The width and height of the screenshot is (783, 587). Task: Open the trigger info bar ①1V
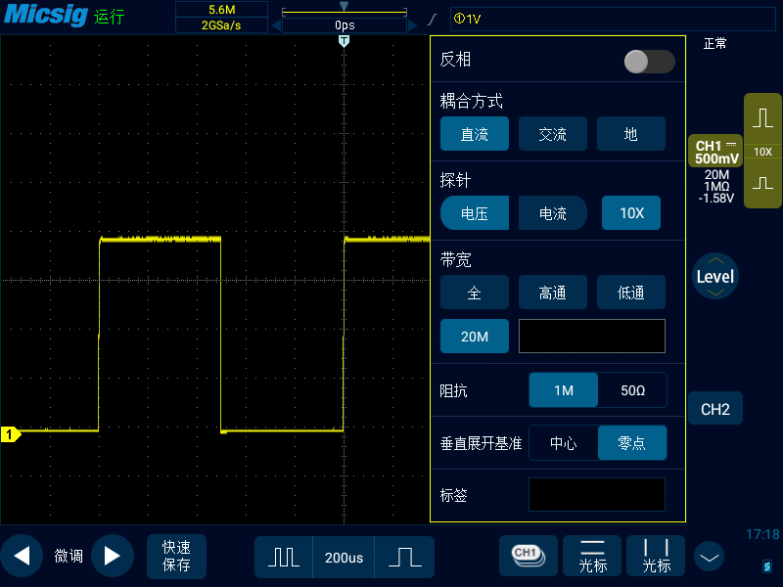pos(613,19)
